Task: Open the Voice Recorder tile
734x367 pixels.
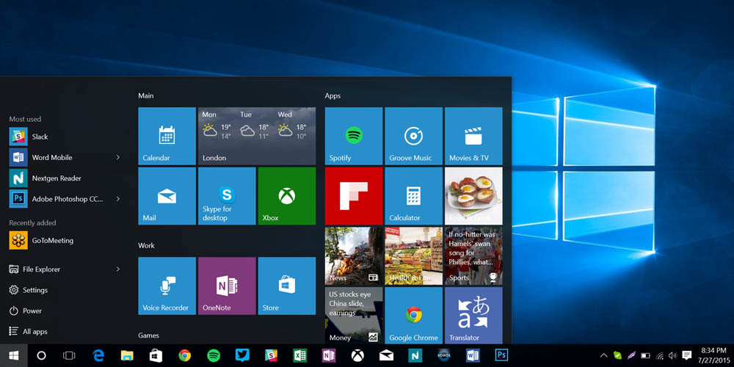Action: pos(167,286)
